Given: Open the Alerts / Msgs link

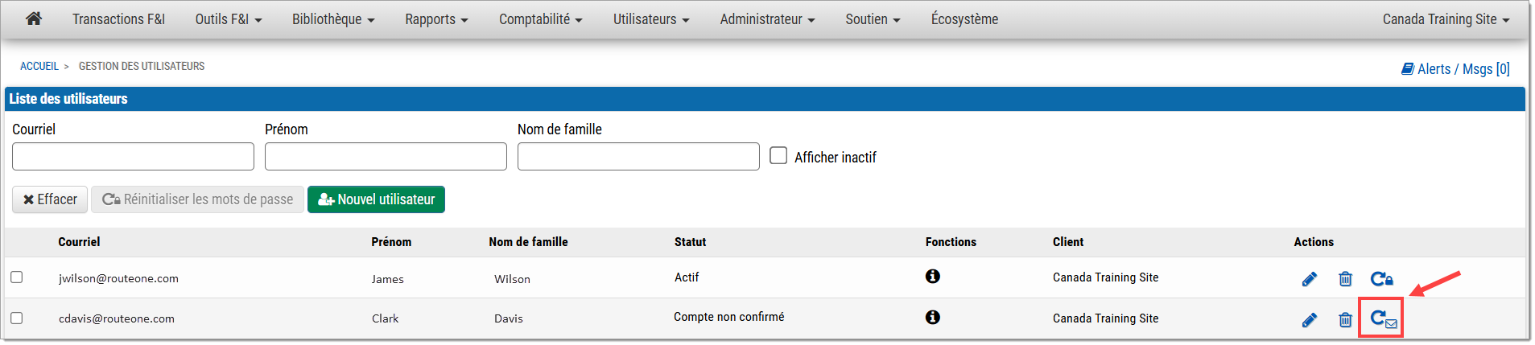Looking at the screenshot, I should (1455, 69).
